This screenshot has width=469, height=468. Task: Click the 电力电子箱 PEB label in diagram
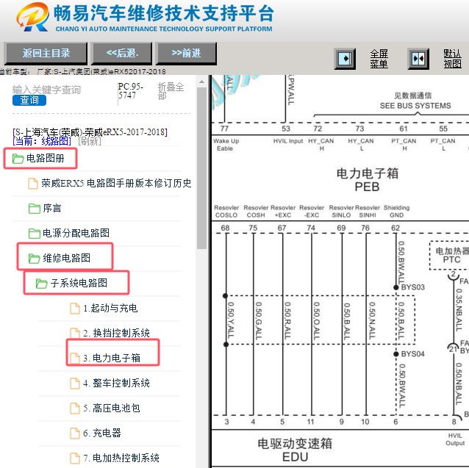[367, 179]
